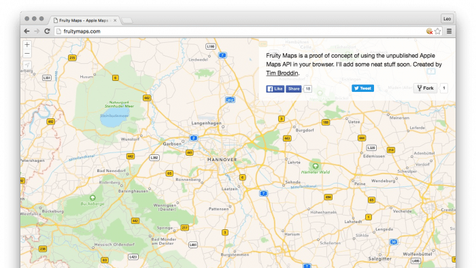Zoom in with the map plus button
This screenshot has height=268, width=476.
pos(27,45)
